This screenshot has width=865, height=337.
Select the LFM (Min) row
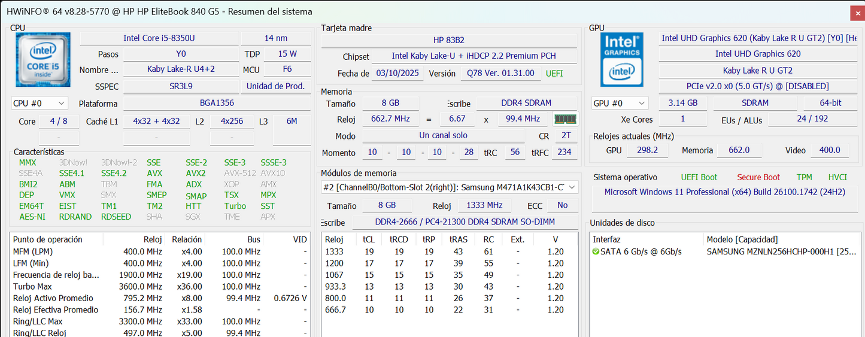click(160, 263)
